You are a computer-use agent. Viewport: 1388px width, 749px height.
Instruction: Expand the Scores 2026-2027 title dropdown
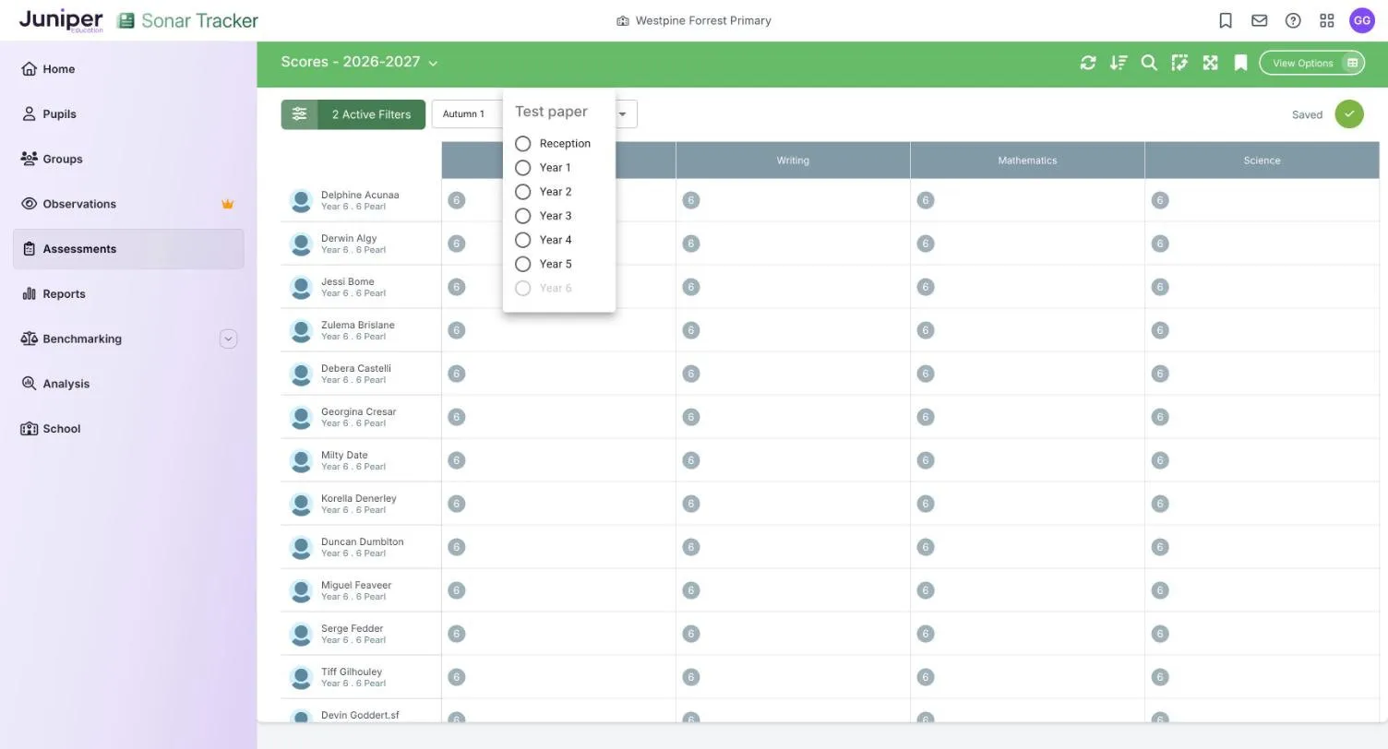433,63
